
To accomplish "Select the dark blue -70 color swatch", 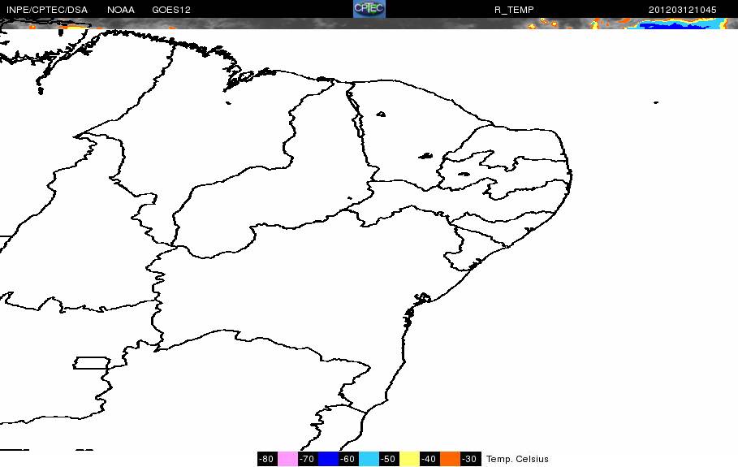I will (328, 459).
